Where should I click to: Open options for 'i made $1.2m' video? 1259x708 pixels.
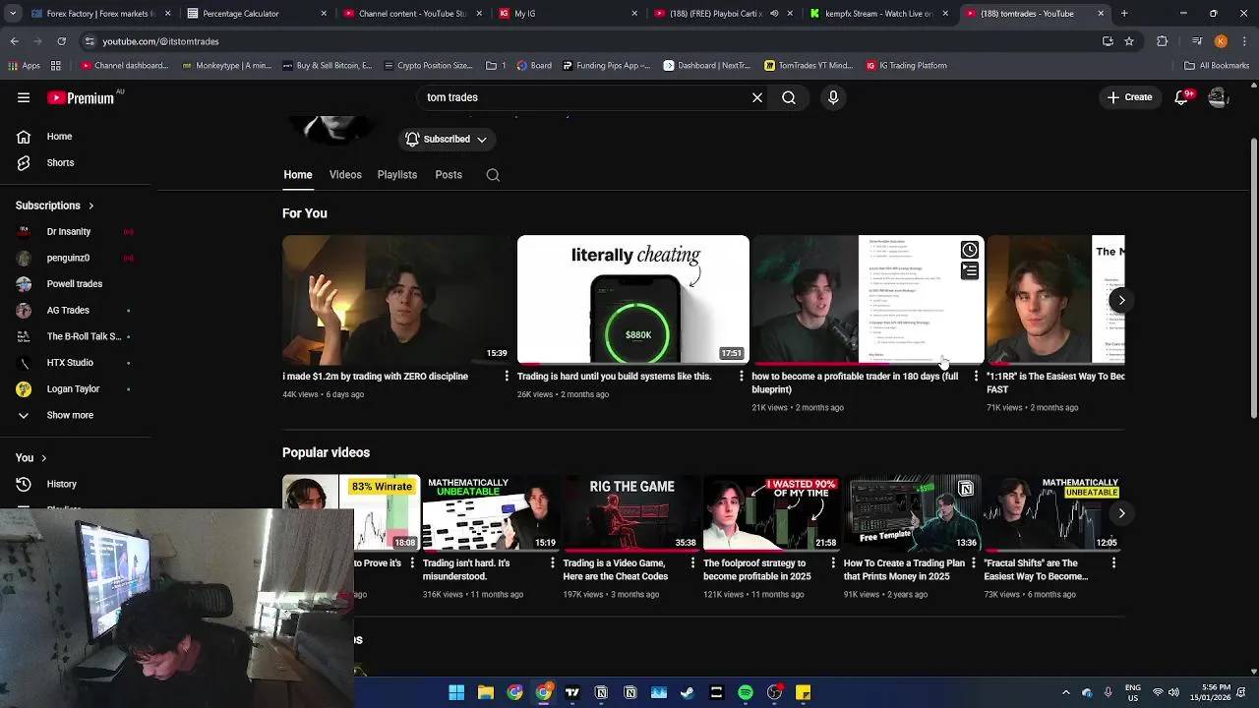507,377
